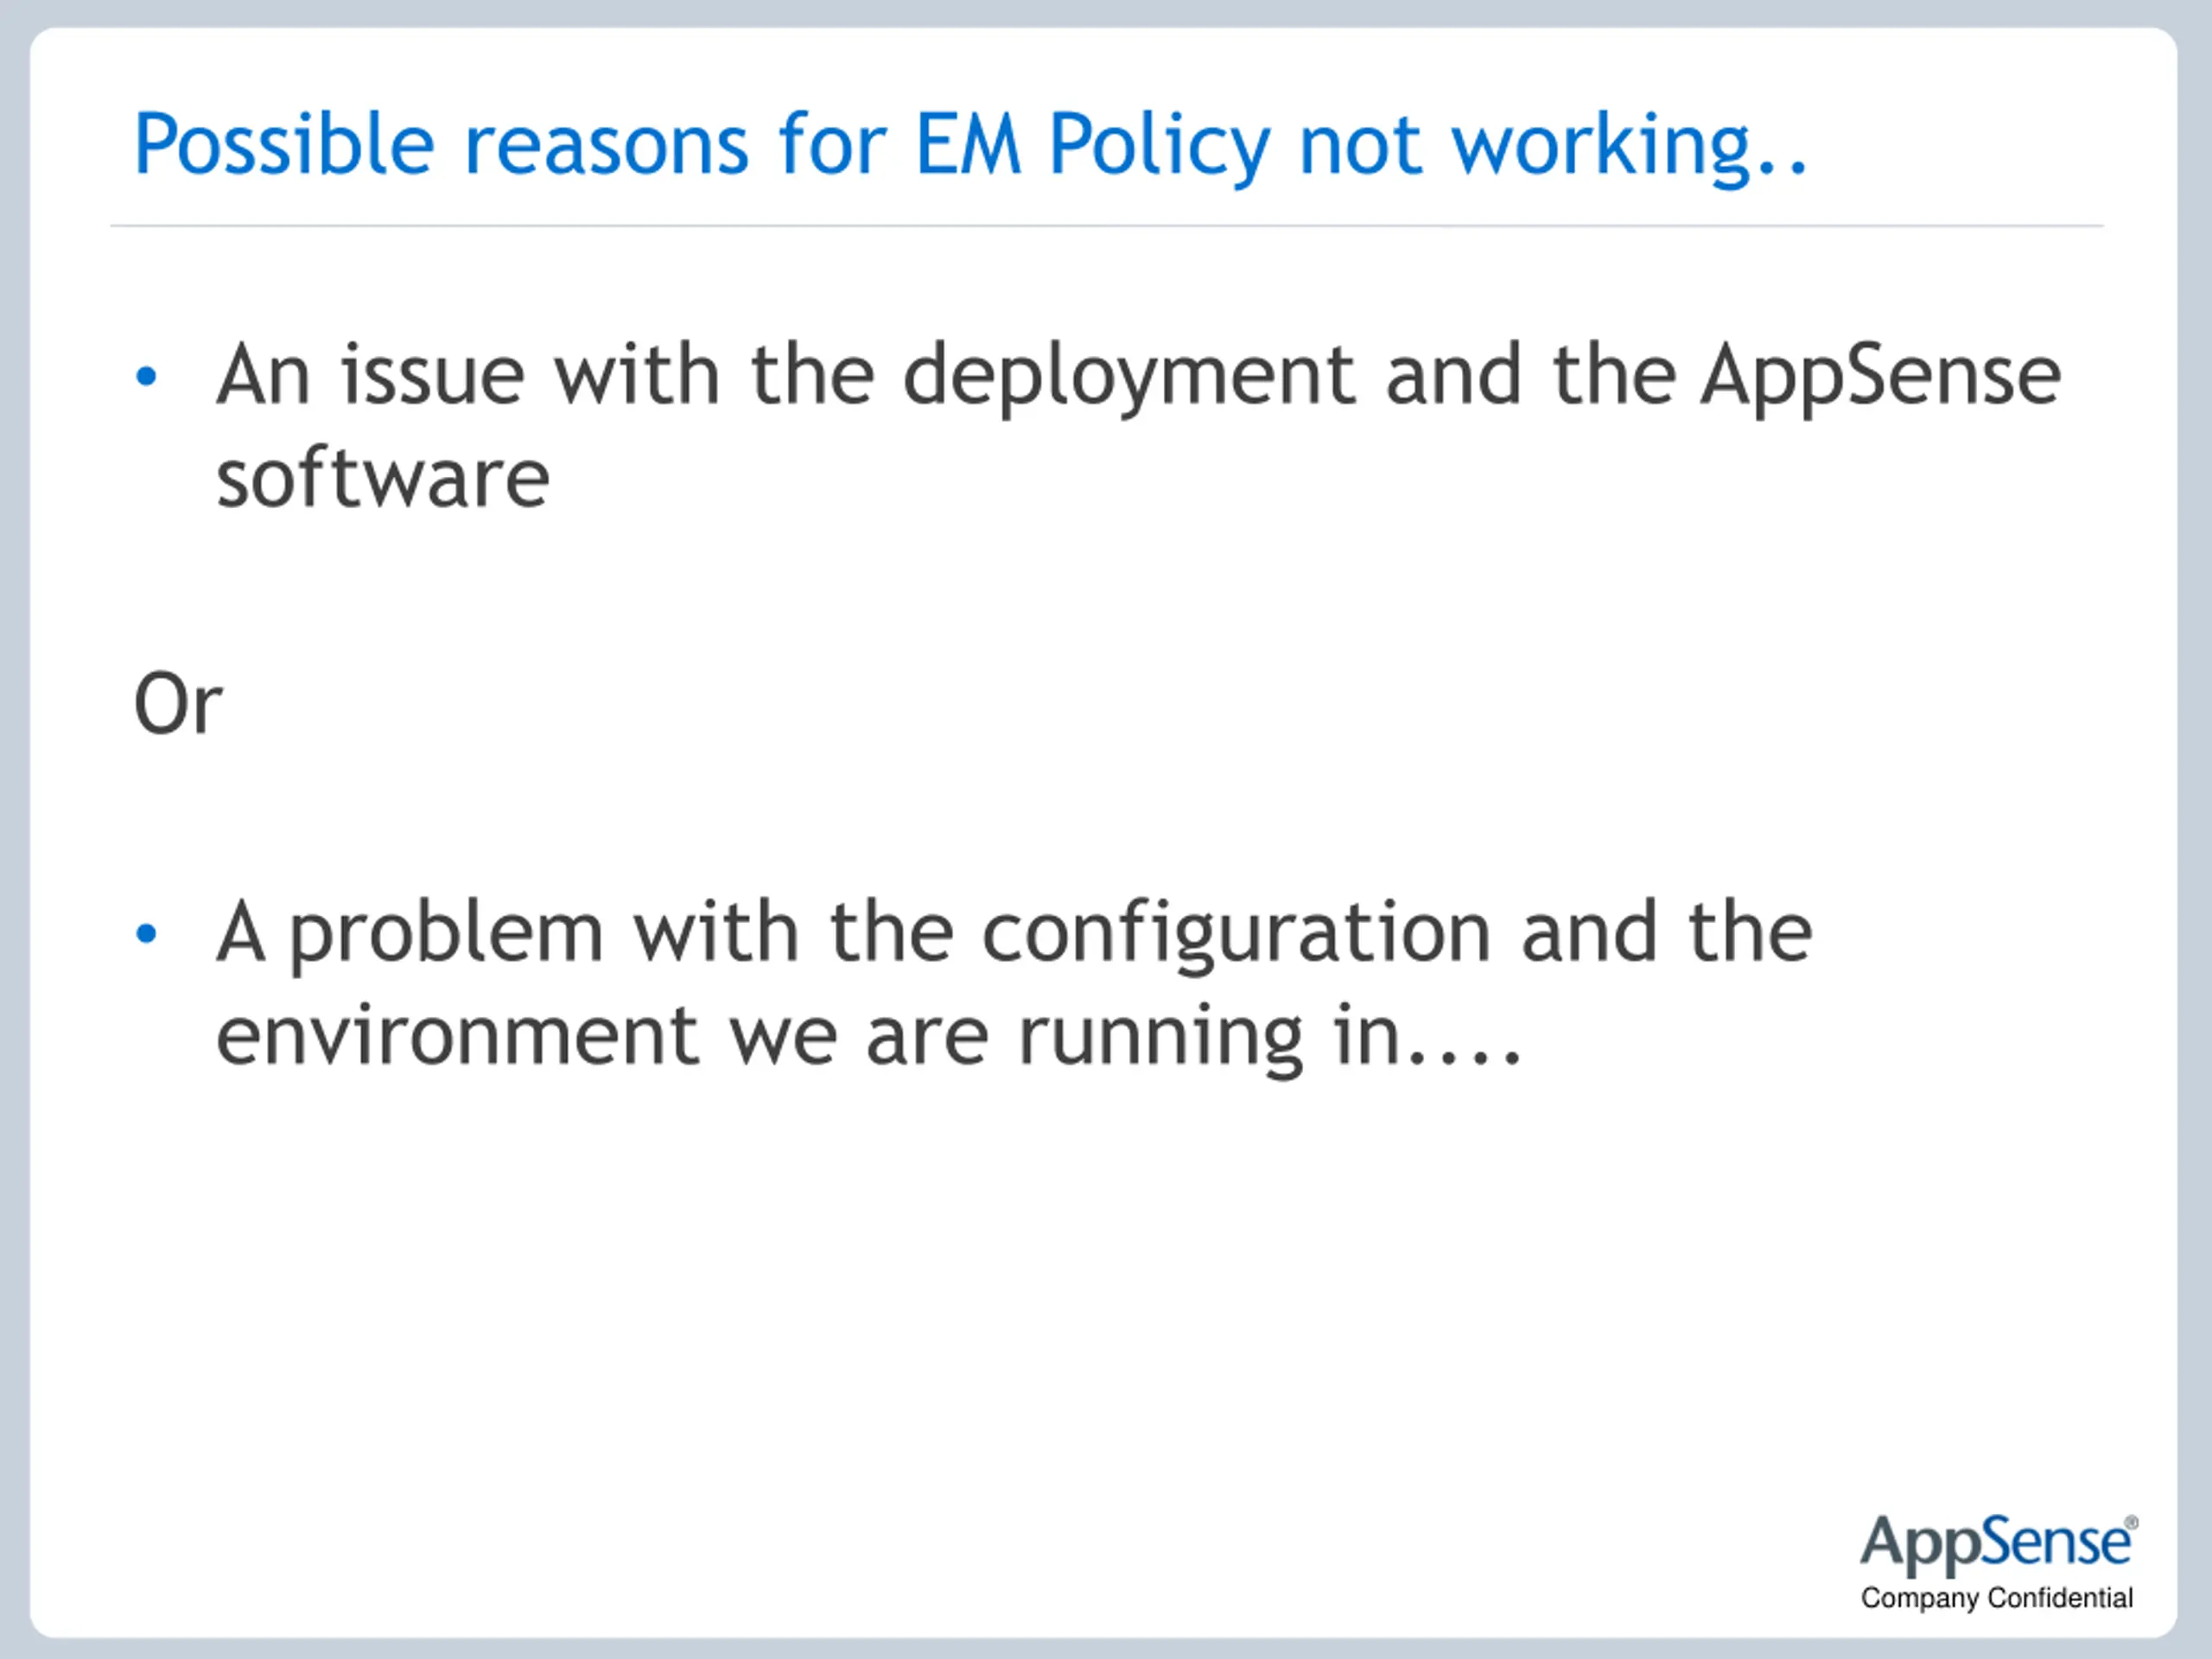Click the "Company Confidential" footer text
This screenshot has width=2212, height=1659.
click(x=1997, y=1598)
